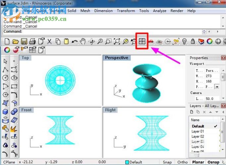Open Edit Layers icon
226x165 pixels.
pyautogui.click(x=201, y=42)
